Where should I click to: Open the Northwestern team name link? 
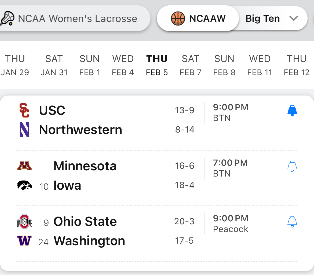[x=81, y=130]
